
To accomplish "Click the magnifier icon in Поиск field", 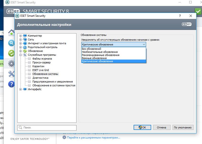I will pyautogui.click(x=20, y=128).
